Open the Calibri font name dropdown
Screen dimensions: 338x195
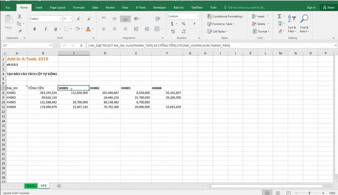(x=61, y=19)
